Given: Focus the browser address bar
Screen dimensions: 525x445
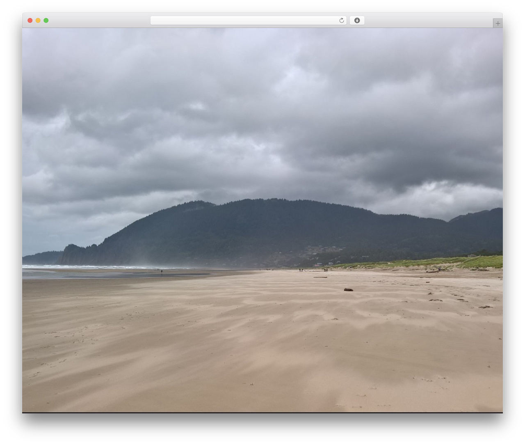Looking at the screenshot, I should pos(248,21).
